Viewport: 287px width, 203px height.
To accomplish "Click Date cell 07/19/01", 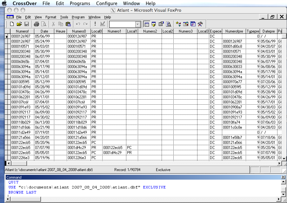I will (44, 132).
